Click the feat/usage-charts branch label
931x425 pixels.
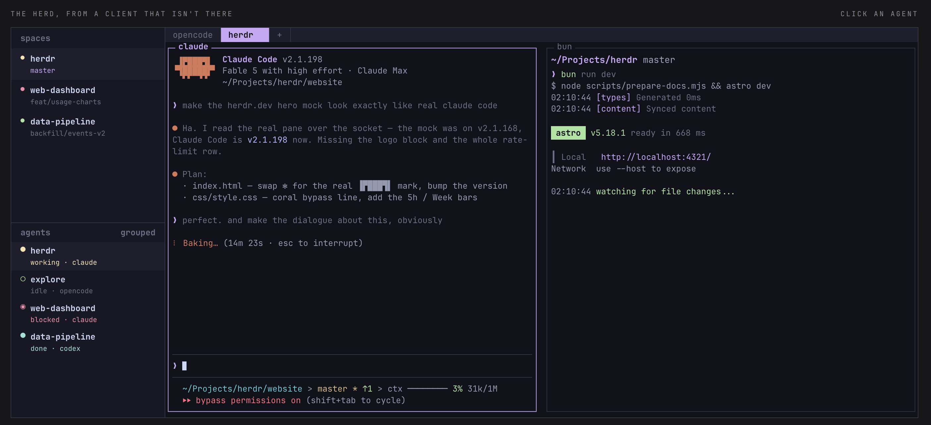[65, 102]
